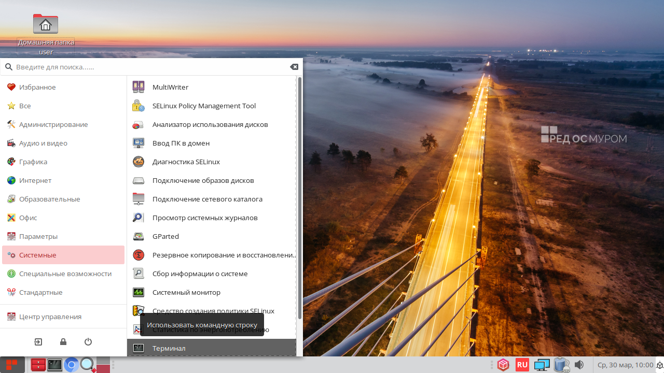Launch Терминал from the menu list
Screen dimensions: 664x373
point(169,348)
